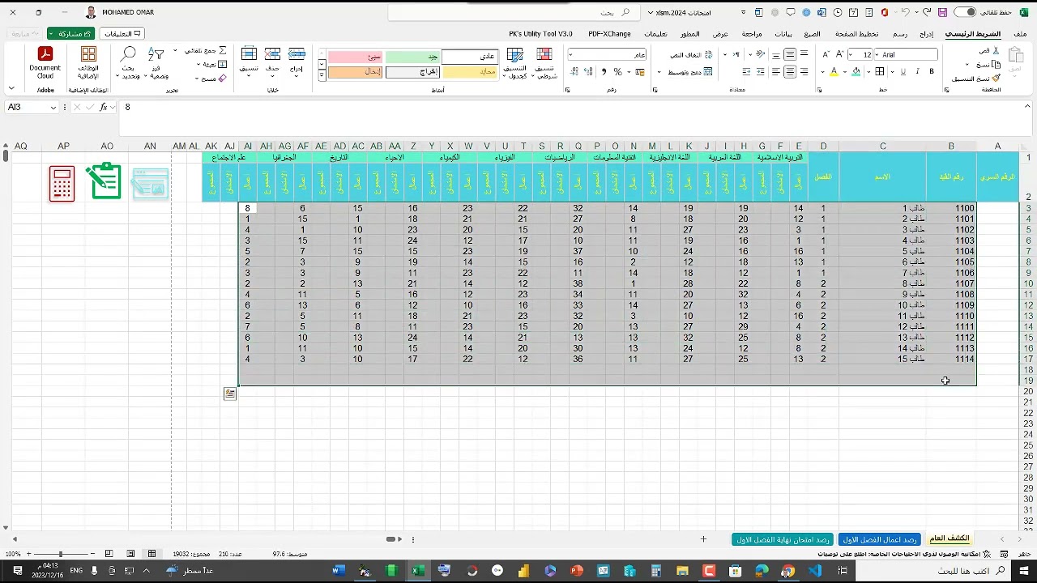
Task: Click the Quick Analysis button below the selection
Action: 230,394
